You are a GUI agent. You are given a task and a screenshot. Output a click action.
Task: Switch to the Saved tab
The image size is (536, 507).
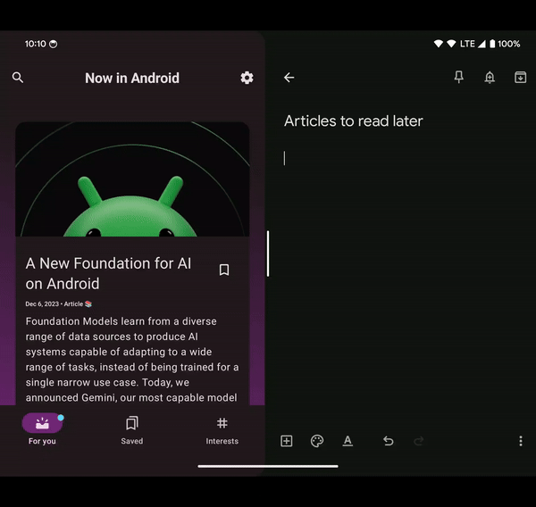[x=132, y=429]
